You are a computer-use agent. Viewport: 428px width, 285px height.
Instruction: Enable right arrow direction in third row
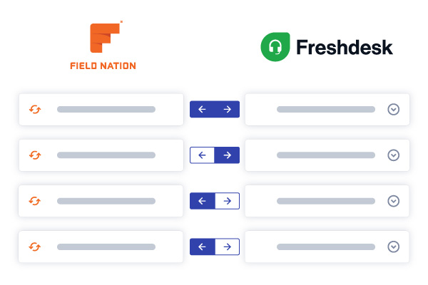coord(227,201)
